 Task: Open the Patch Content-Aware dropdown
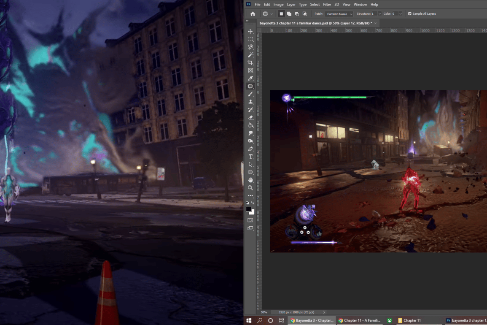[x=339, y=14]
